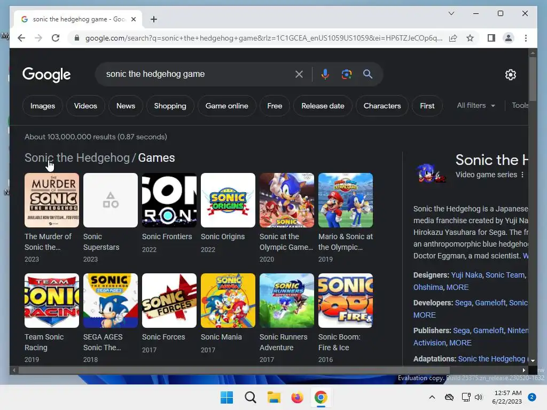Open SEGA AGES Sonic The card

coord(110,318)
